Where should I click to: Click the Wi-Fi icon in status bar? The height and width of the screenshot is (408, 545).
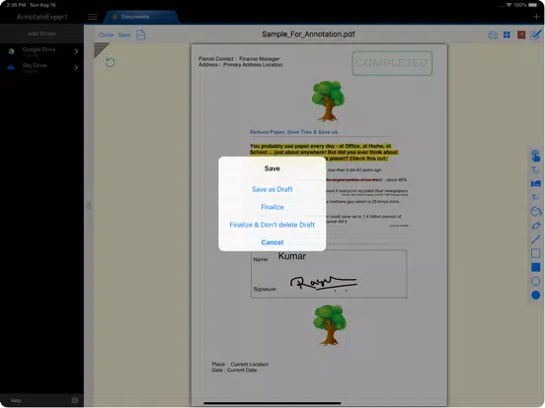508,5
